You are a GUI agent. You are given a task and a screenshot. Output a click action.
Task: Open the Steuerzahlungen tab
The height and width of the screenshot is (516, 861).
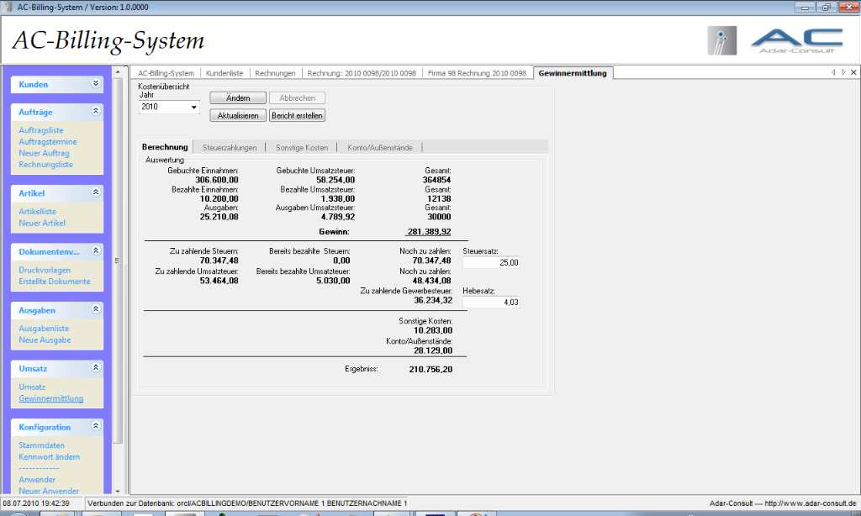point(230,148)
